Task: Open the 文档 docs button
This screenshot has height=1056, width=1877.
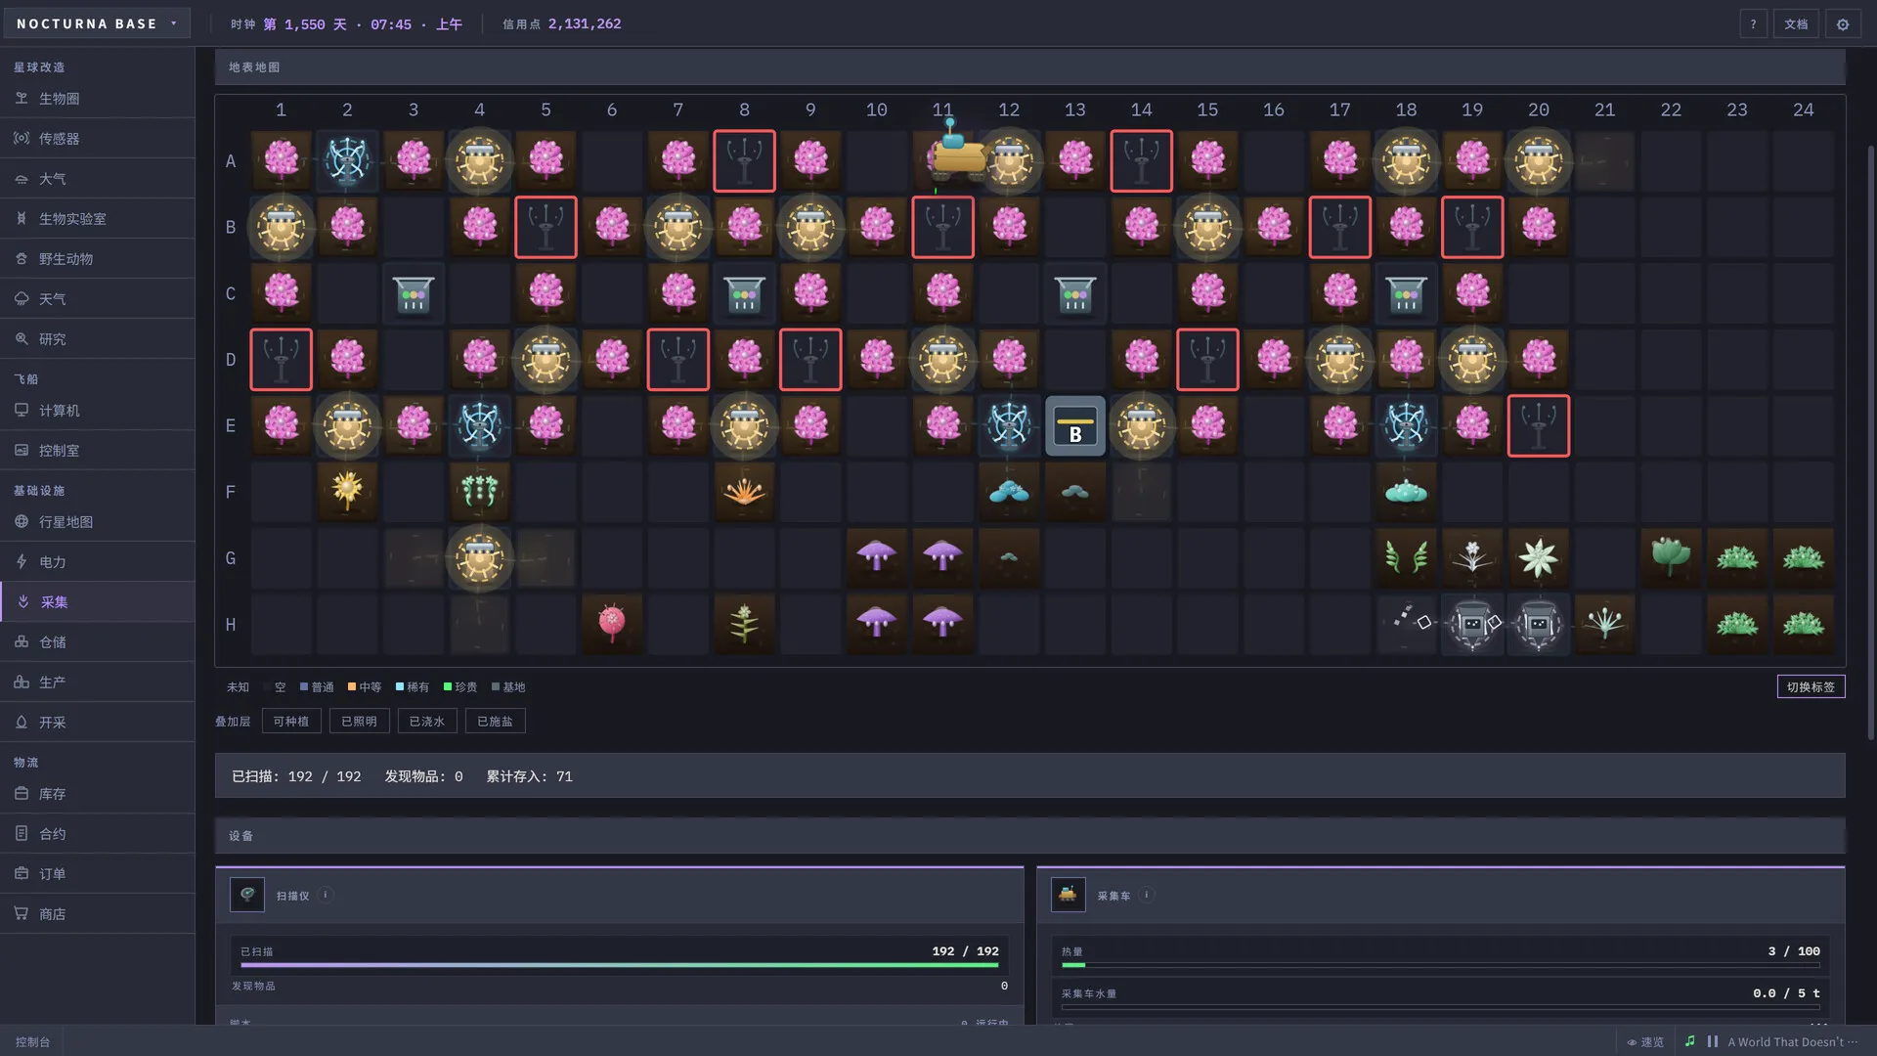Action: coord(1796,24)
